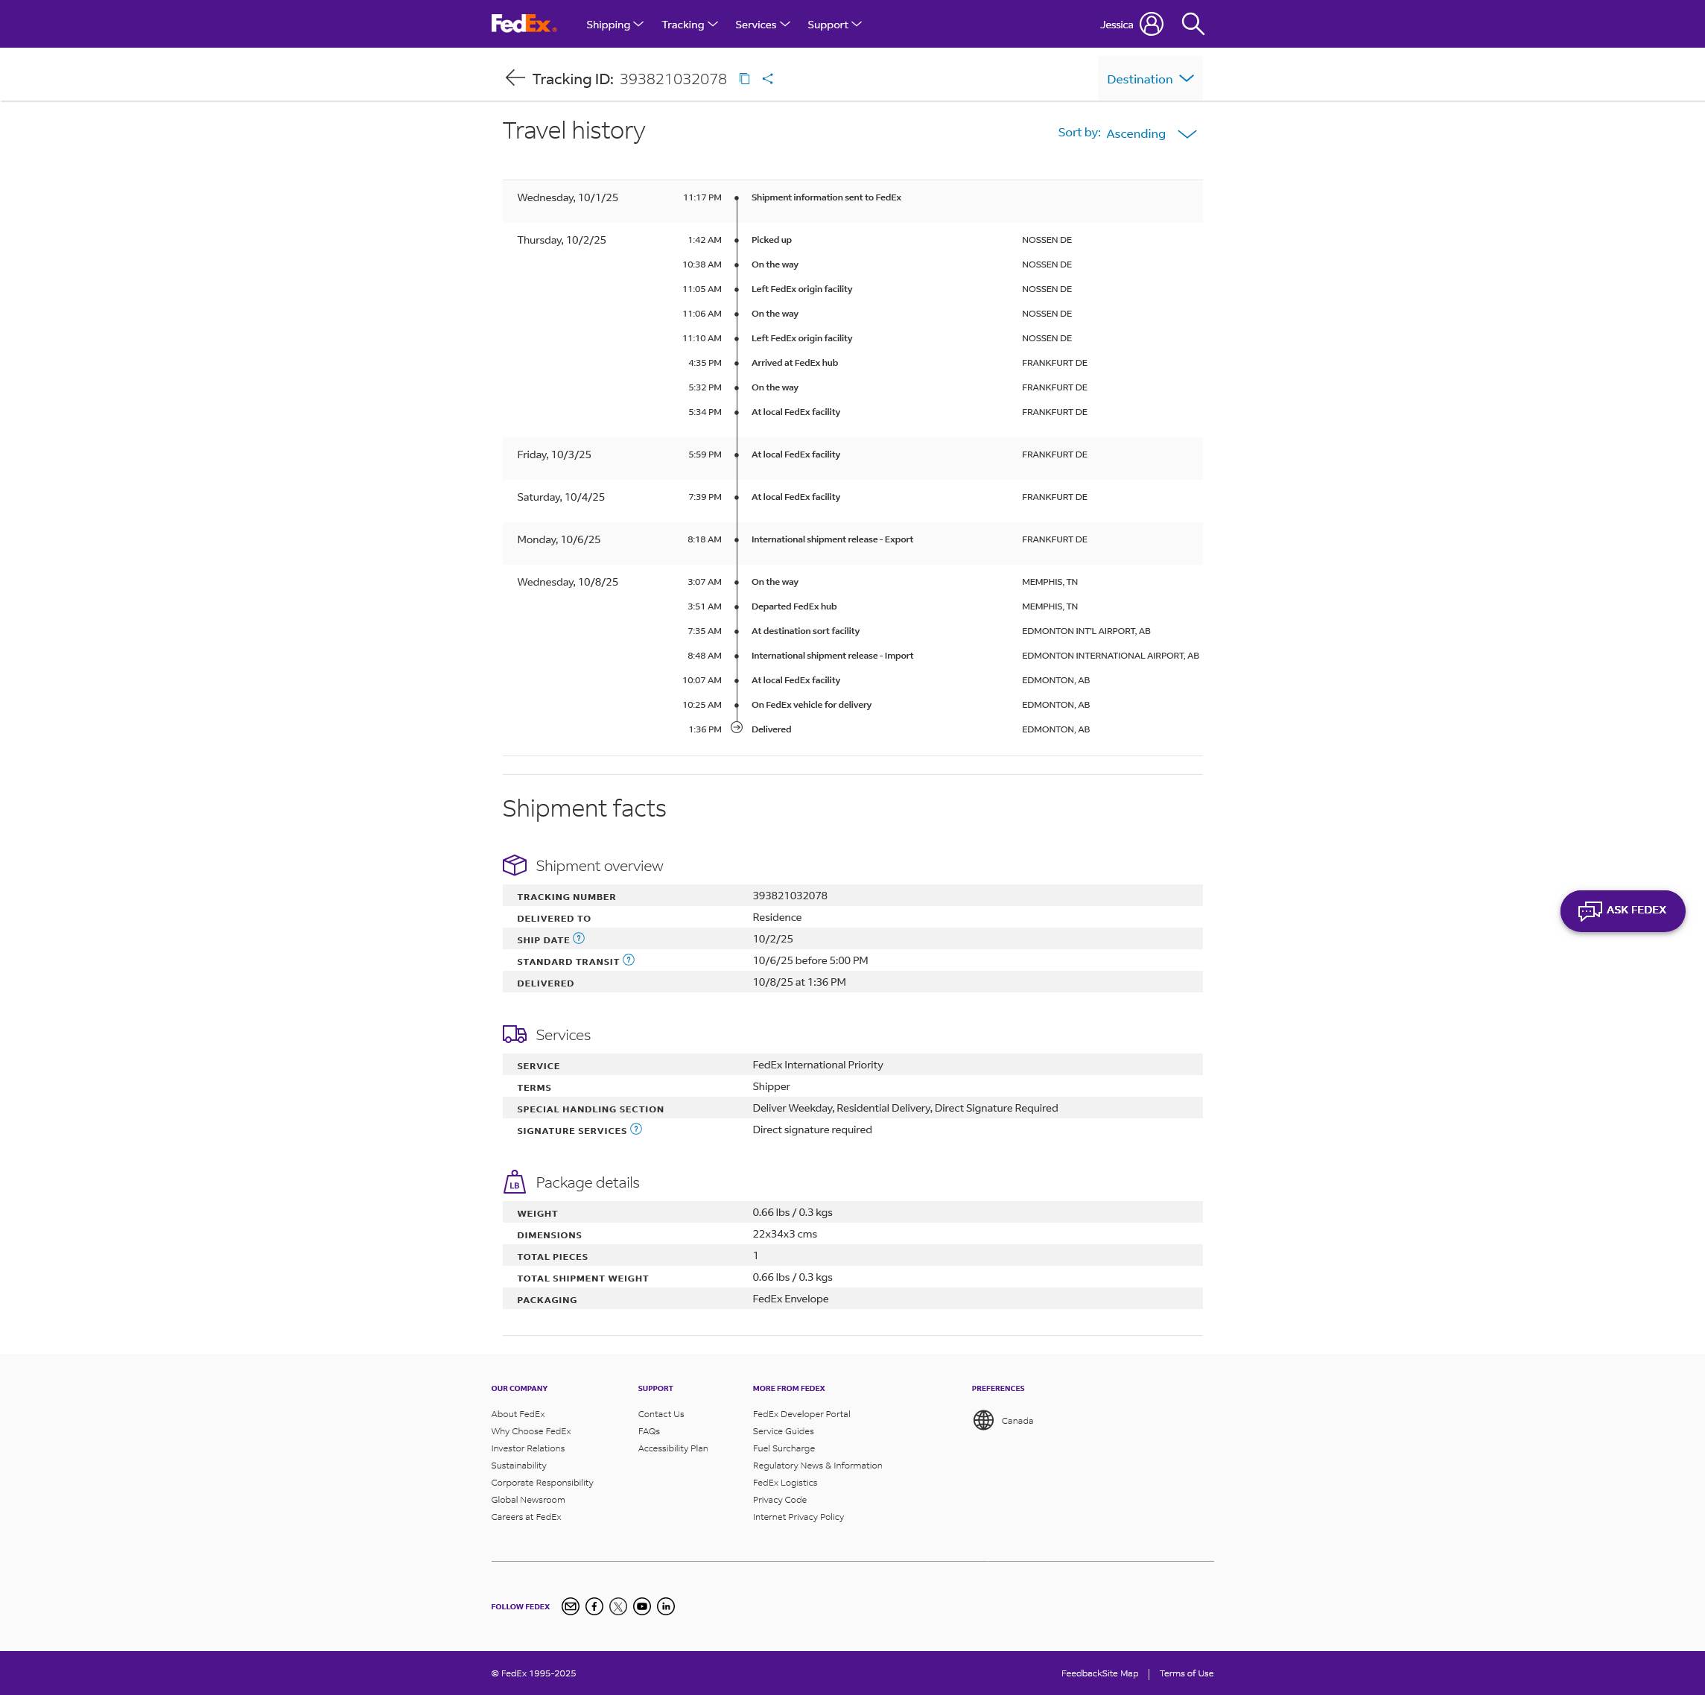Open the Support menu

(833, 25)
